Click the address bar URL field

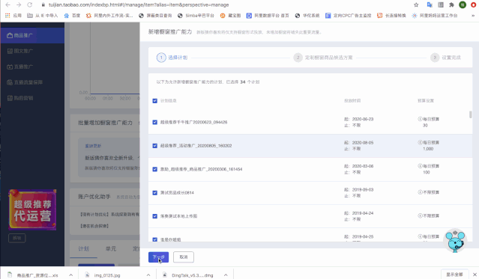pos(139,5)
